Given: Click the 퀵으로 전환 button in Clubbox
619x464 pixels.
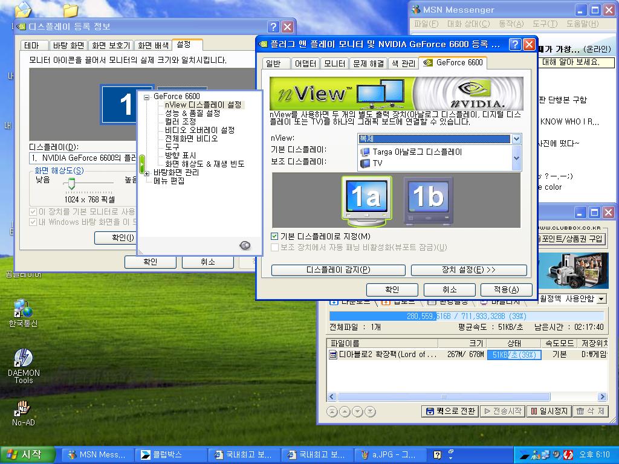Looking at the screenshot, I should pos(450,411).
